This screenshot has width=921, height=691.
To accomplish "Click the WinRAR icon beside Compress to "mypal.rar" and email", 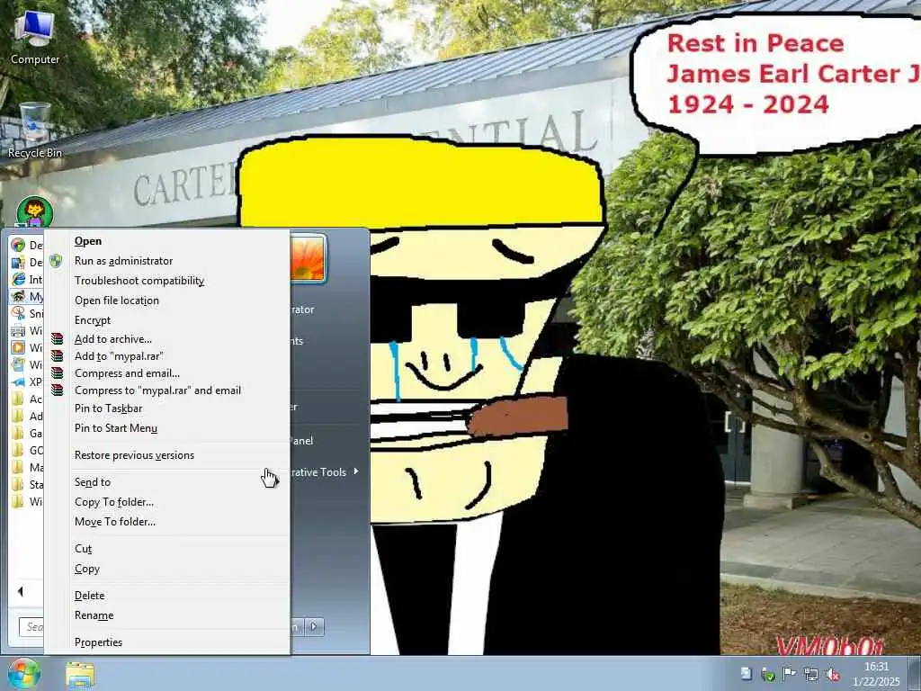I will coord(57,390).
